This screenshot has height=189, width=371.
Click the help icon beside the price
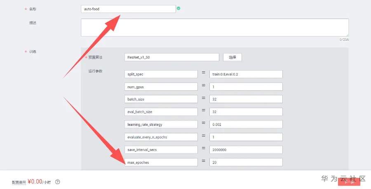[x=58, y=182]
